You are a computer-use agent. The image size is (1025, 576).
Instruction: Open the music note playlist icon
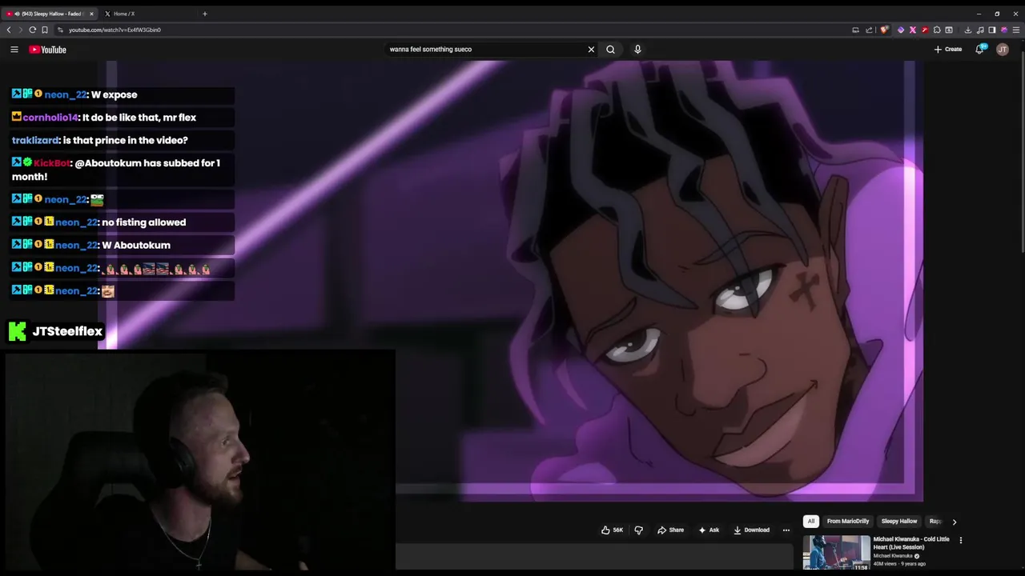tap(980, 30)
